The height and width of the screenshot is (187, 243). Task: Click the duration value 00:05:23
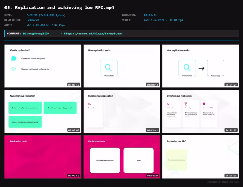(x=150, y=15)
